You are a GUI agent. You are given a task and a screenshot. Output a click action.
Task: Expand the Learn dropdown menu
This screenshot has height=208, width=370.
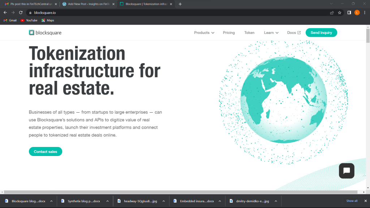point(271,32)
